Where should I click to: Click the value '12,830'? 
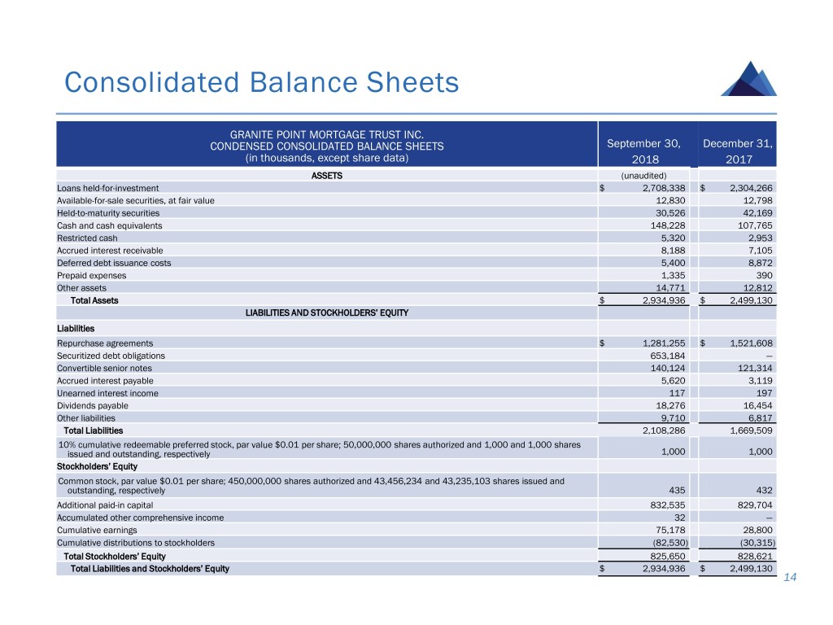pos(670,200)
